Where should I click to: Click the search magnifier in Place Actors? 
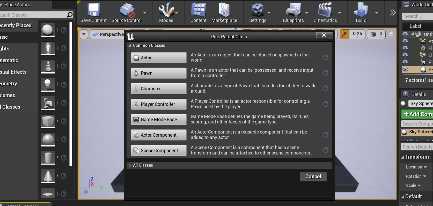pyautogui.click(x=70, y=15)
